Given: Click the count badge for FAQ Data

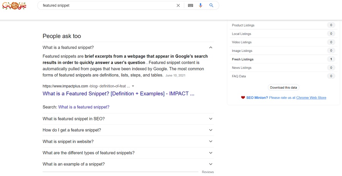Looking at the screenshot, I should tap(331, 76).
